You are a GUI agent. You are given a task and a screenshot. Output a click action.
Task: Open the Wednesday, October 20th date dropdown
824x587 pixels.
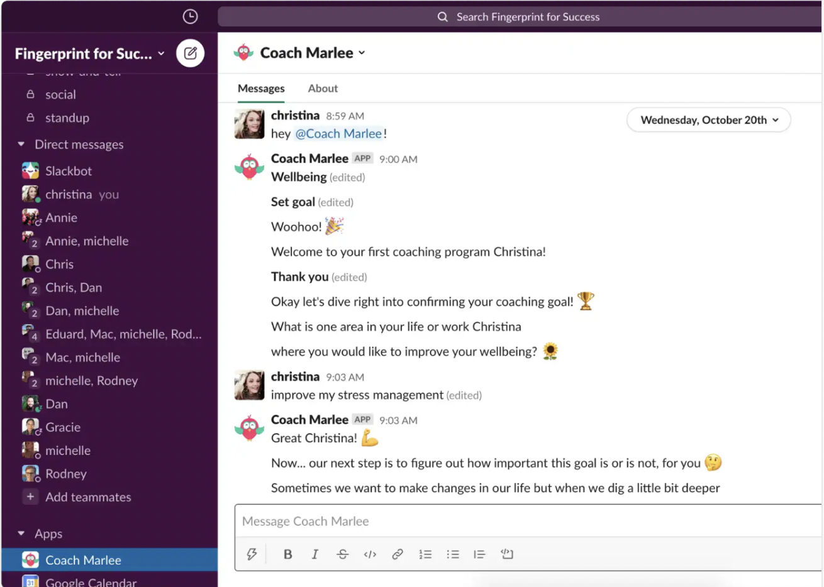709,120
